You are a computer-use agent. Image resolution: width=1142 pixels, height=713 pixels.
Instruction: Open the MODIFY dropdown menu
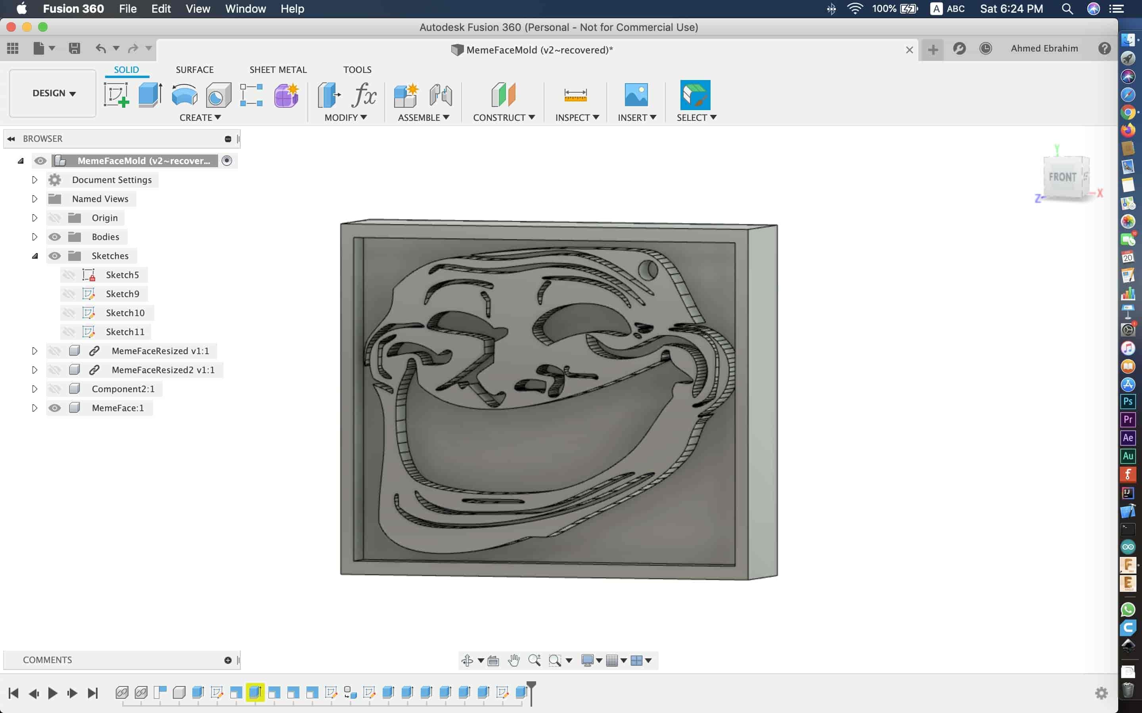345,117
